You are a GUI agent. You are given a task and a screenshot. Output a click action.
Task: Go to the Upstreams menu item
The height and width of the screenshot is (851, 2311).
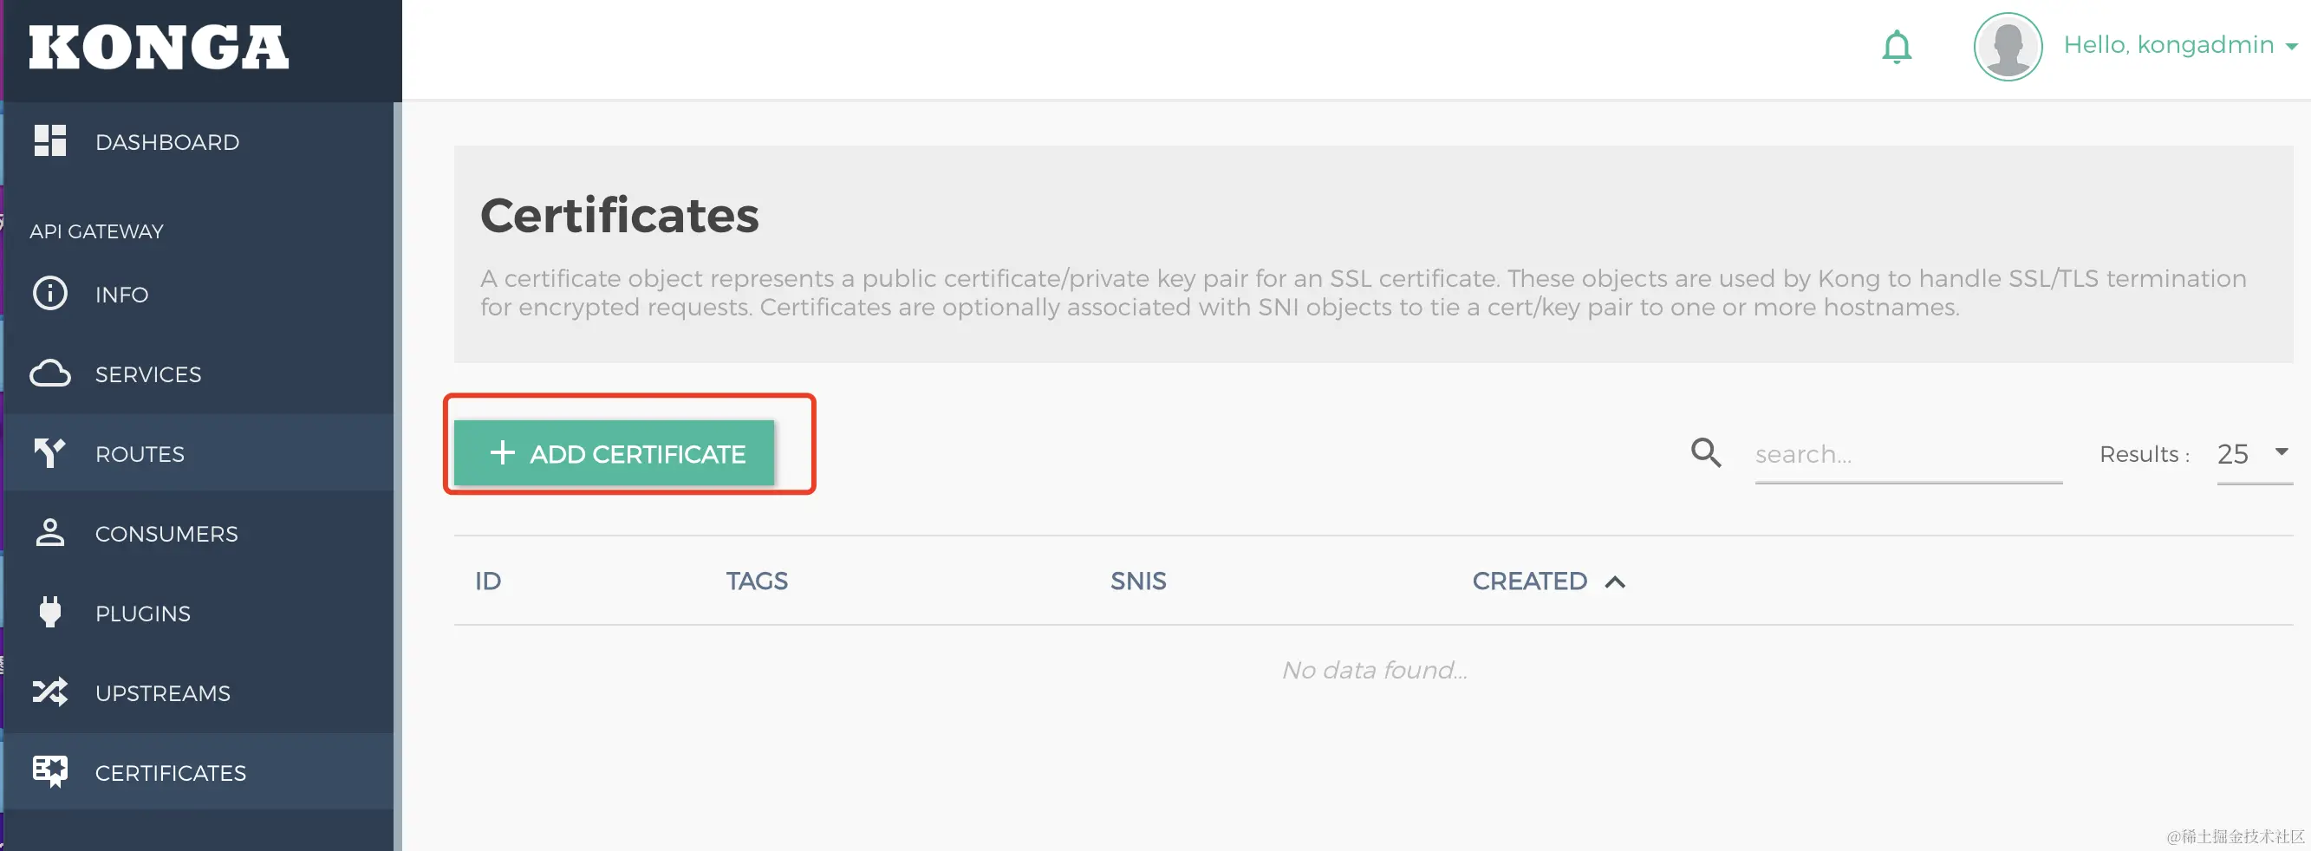(162, 693)
